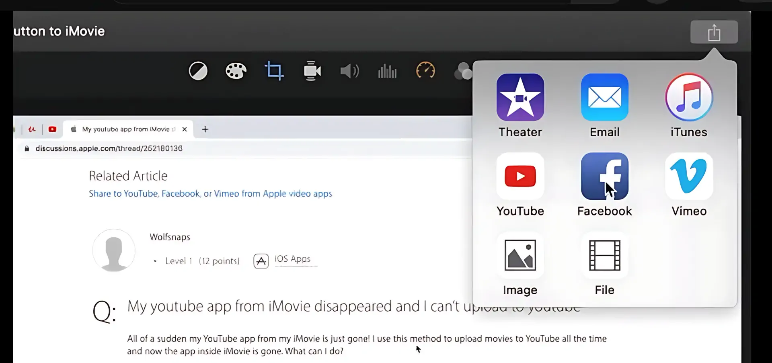Open the volume adjustment control
The image size is (772, 363).
coord(349,71)
